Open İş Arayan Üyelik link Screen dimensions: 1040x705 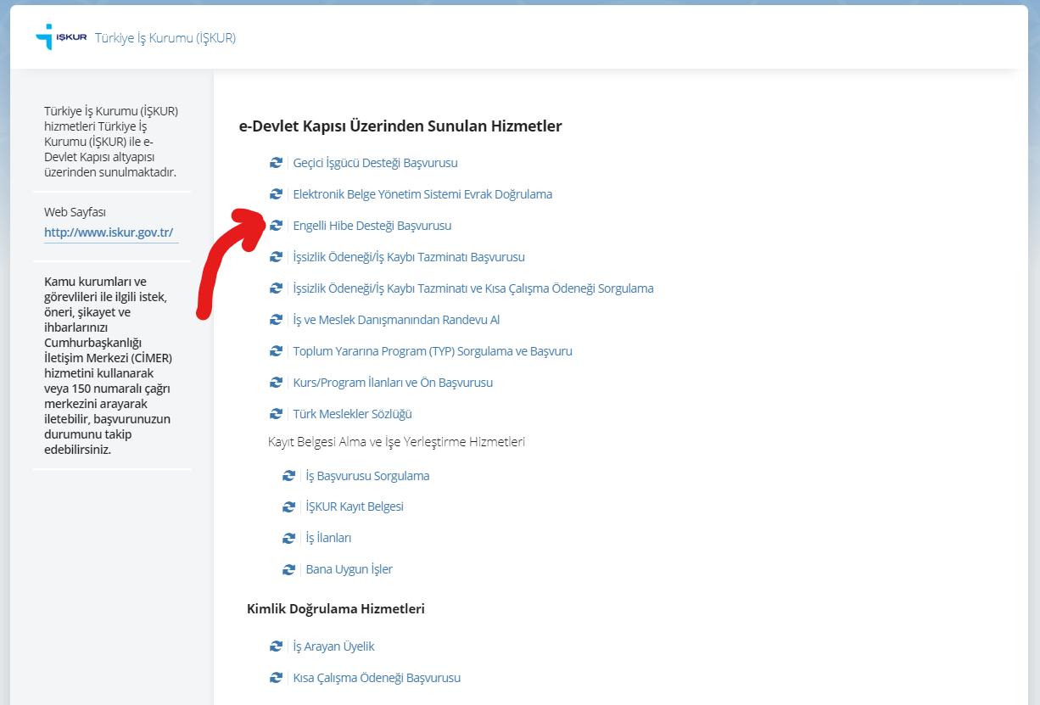pyautogui.click(x=333, y=646)
